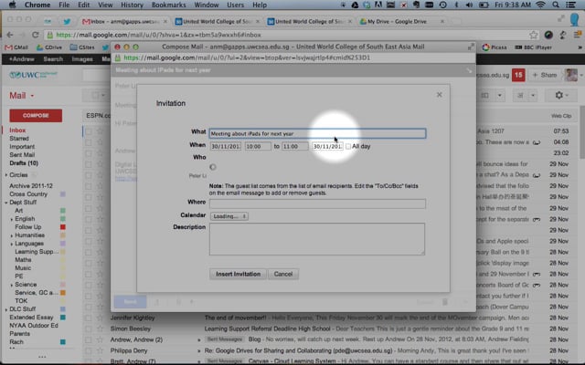The height and width of the screenshot is (365, 585).
Task: Click the UWC logo
Action: (33, 75)
